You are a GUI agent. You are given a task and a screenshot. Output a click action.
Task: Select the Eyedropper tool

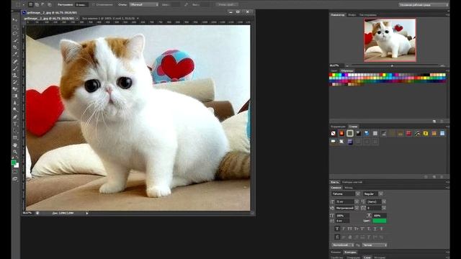[x=15, y=55]
